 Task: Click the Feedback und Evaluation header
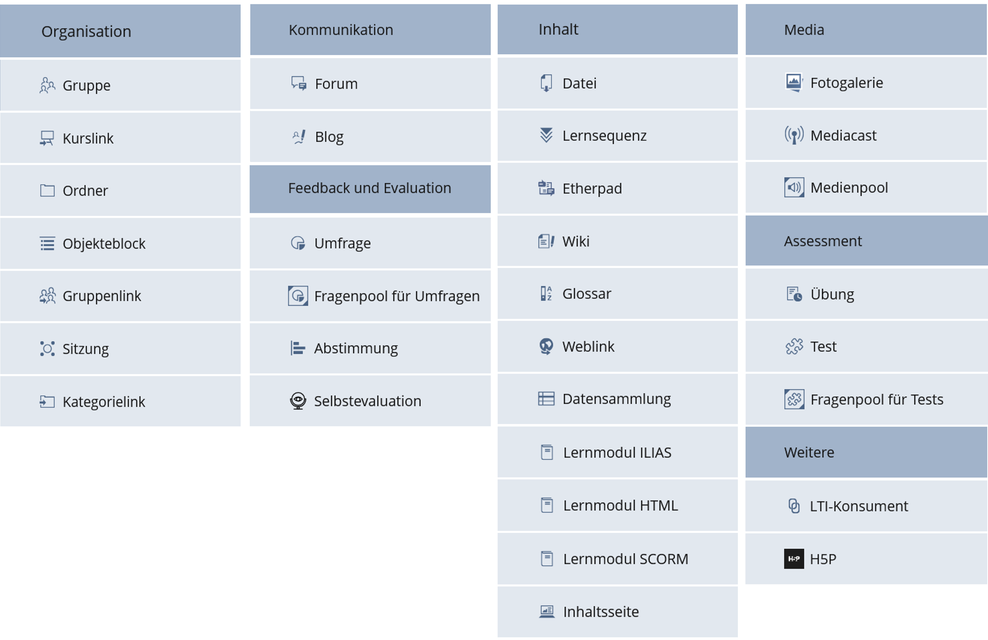point(369,188)
